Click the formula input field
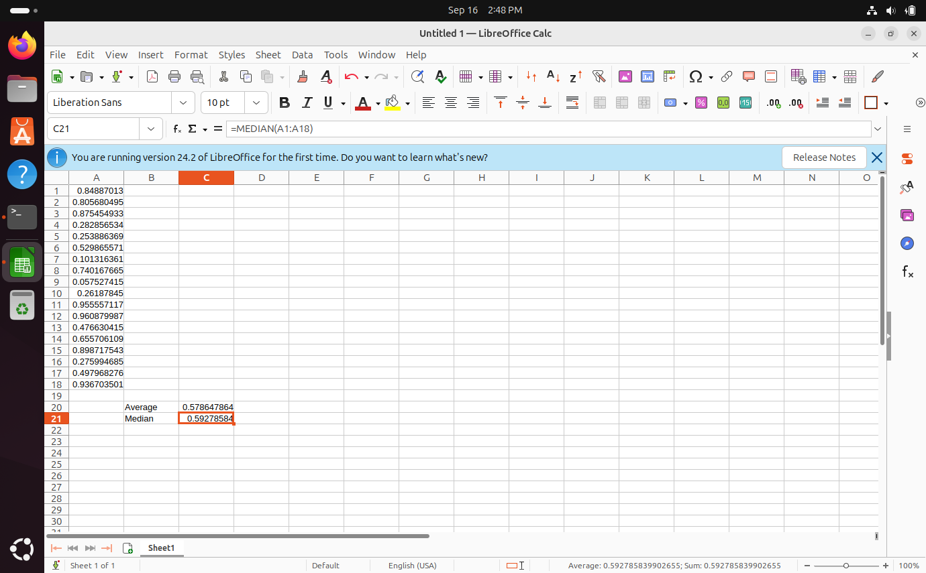This screenshot has height=573, width=926. point(547,129)
